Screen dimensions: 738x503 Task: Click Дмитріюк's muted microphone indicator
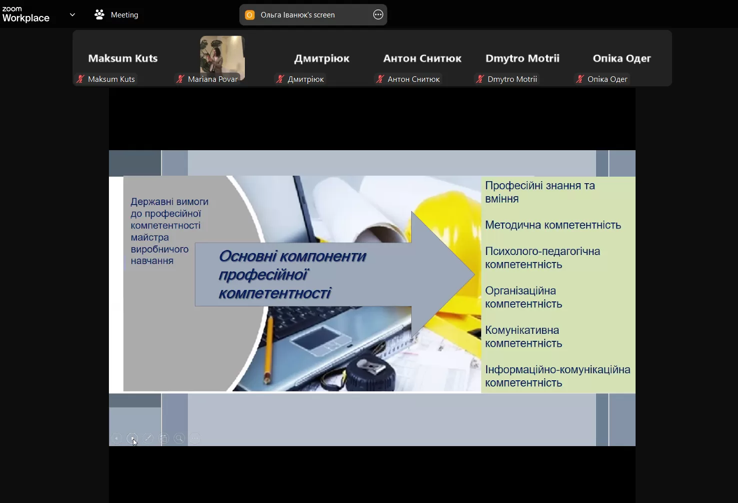tap(280, 79)
